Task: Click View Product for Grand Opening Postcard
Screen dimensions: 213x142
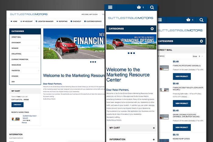Action: coord(182,127)
